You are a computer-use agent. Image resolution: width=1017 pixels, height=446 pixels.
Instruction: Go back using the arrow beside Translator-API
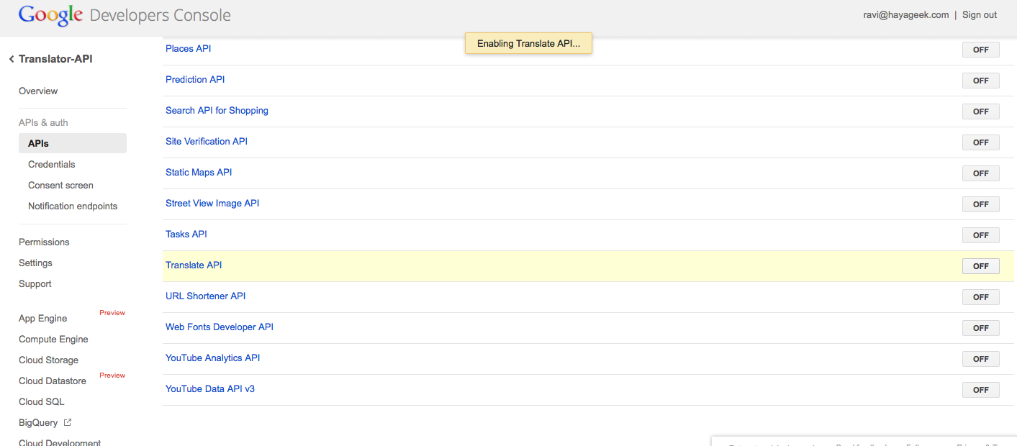tap(12, 59)
